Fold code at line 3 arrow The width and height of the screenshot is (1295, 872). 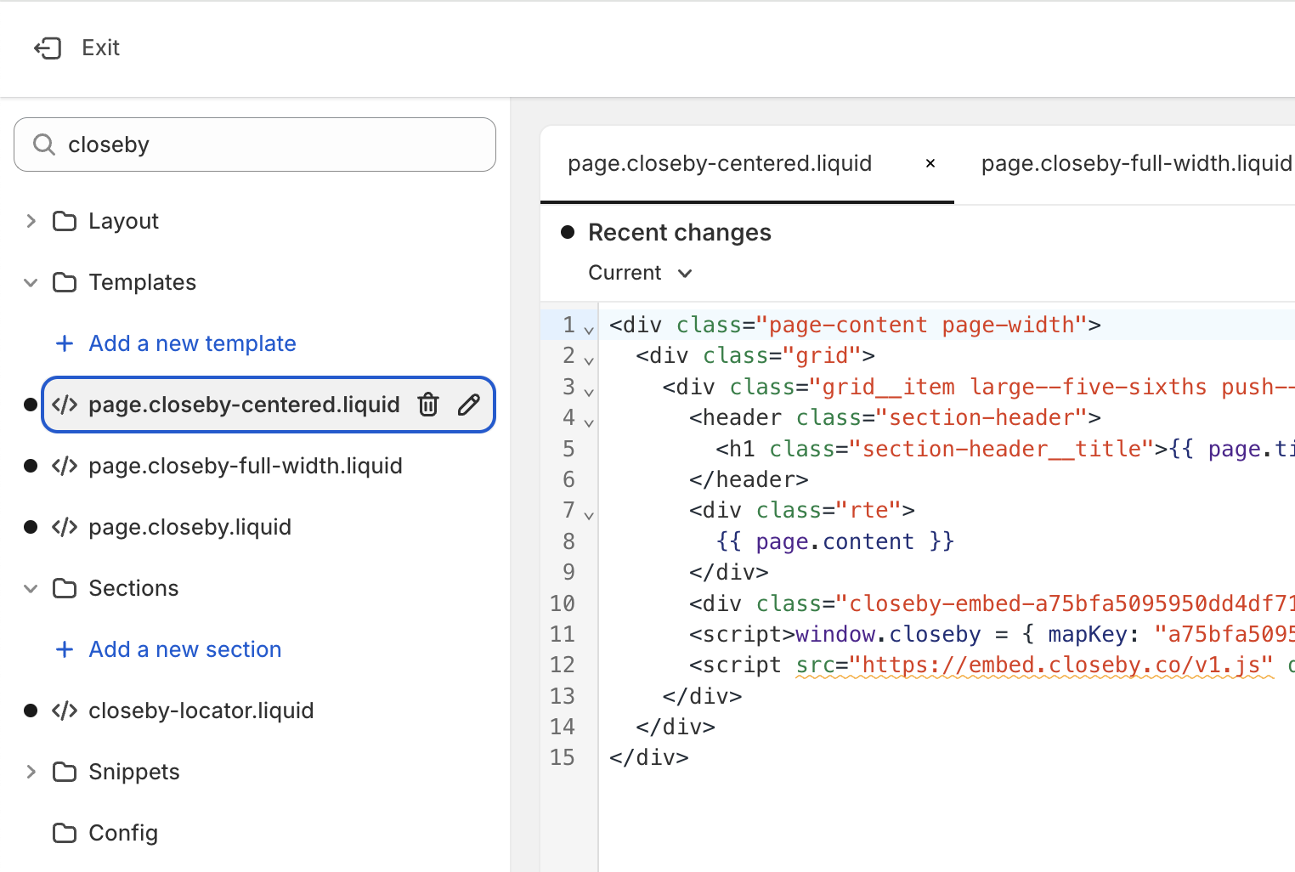[x=589, y=392]
